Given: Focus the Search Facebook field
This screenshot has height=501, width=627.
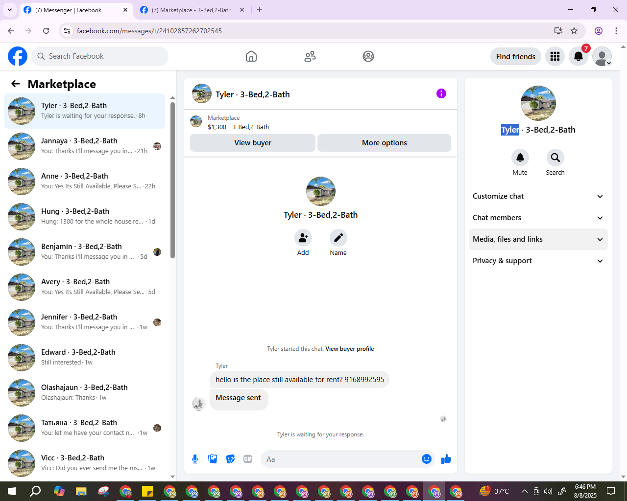Looking at the screenshot, I should point(100,56).
